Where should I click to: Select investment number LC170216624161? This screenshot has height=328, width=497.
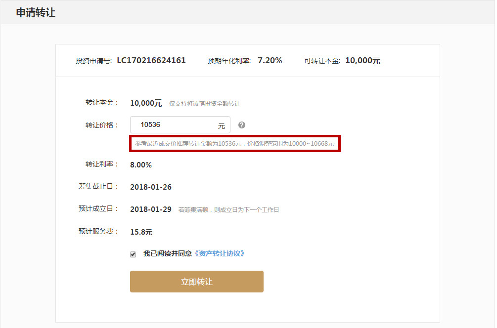151,61
